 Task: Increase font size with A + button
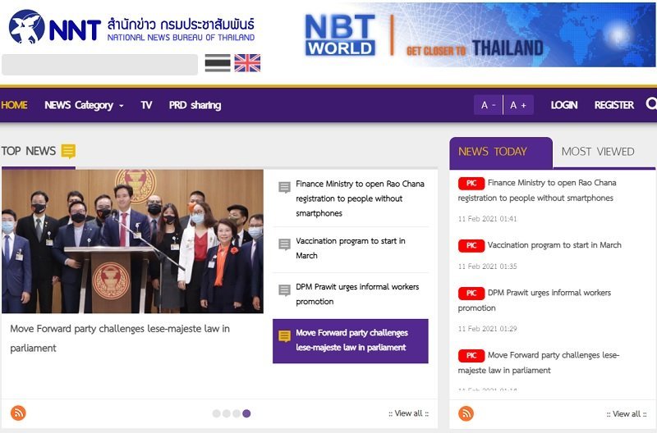[518, 105]
